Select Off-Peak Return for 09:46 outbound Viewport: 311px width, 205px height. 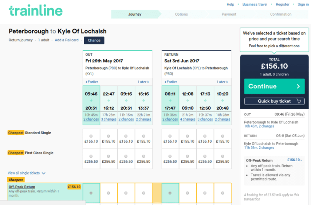(91, 193)
